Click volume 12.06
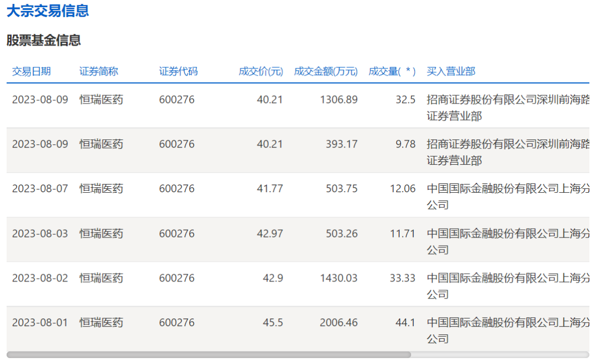The height and width of the screenshot is (363, 596). (x=402, y=188)
